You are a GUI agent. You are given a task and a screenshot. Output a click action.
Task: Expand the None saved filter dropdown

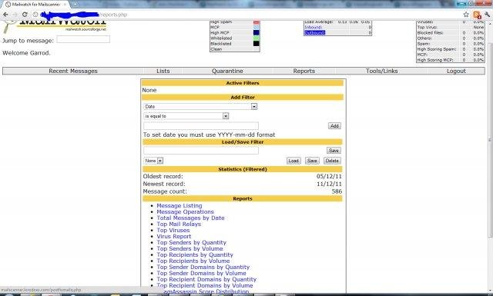point(153,161)
